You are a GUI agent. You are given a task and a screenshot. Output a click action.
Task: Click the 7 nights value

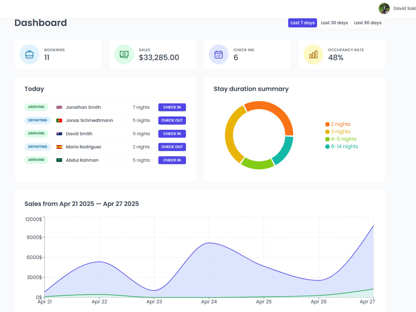click(141, 107)
